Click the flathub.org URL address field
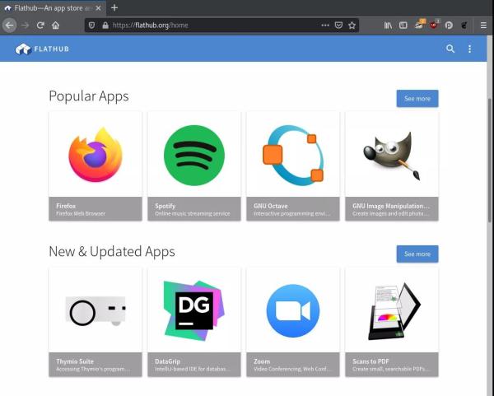494x396 pixels. click(x=206, y=26)
